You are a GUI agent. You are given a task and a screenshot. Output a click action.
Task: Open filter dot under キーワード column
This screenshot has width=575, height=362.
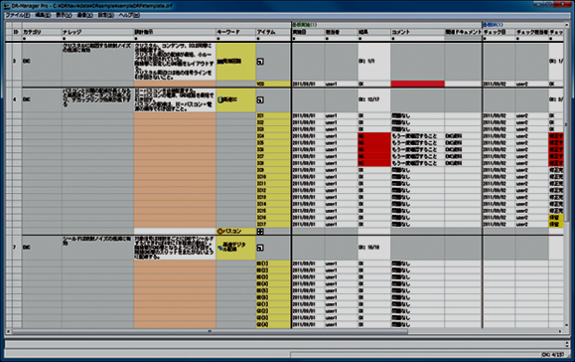click(218, 38)
